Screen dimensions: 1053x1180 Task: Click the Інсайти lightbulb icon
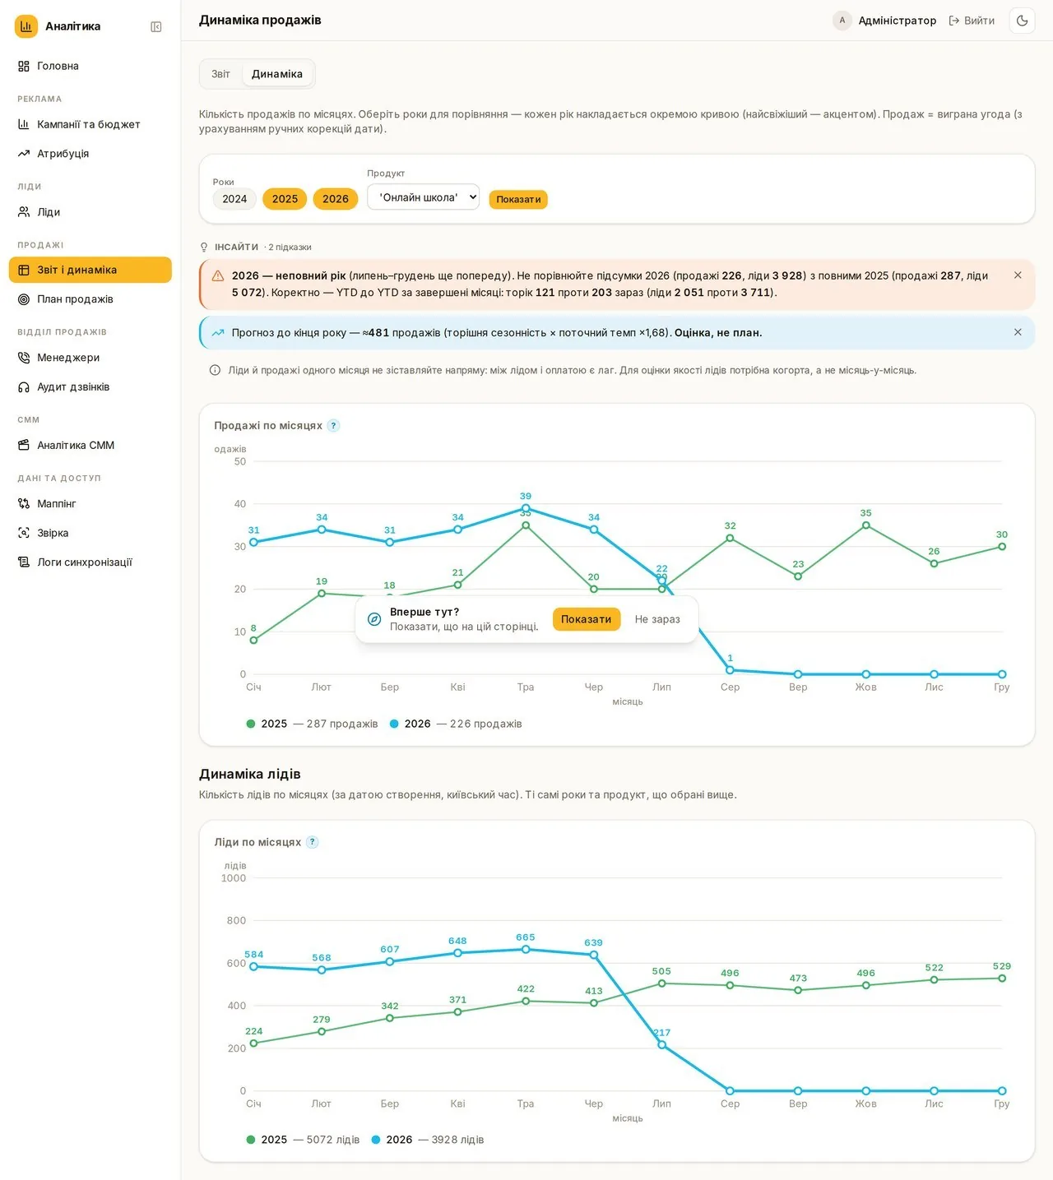tap(205, 248)
